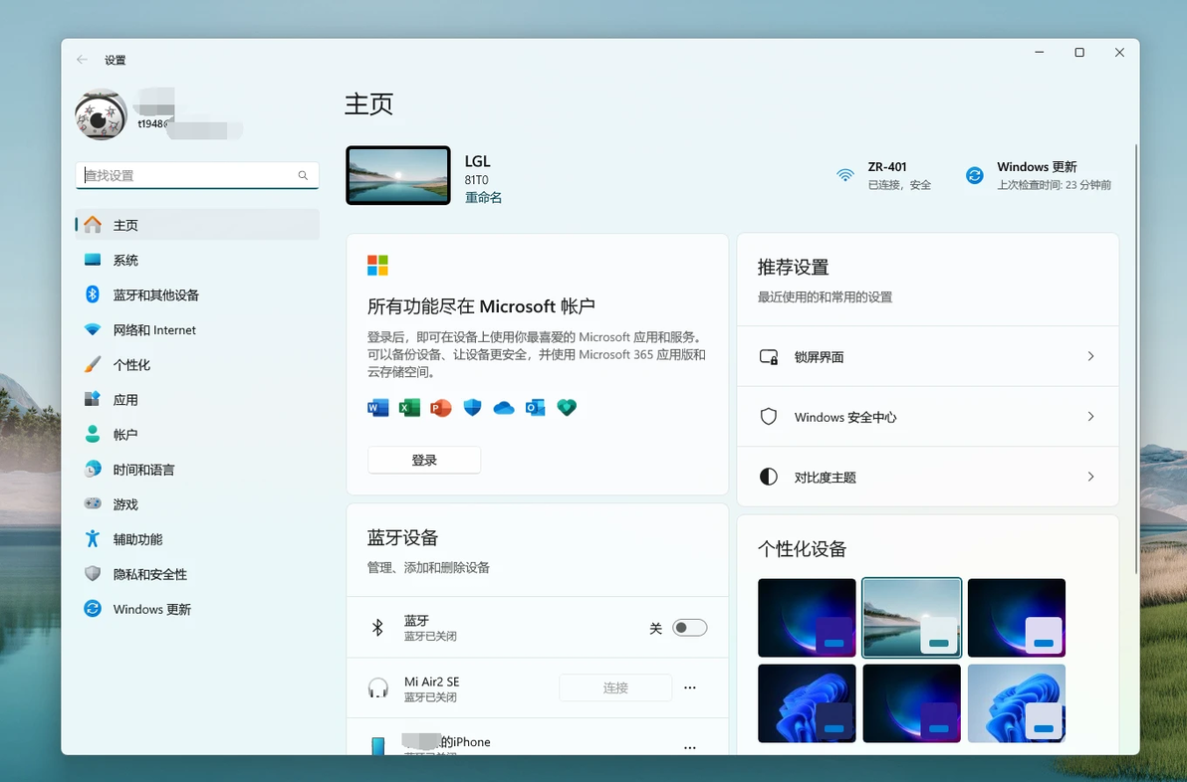
Task: Open 时间和语言 settings
Action: [197, 470]
